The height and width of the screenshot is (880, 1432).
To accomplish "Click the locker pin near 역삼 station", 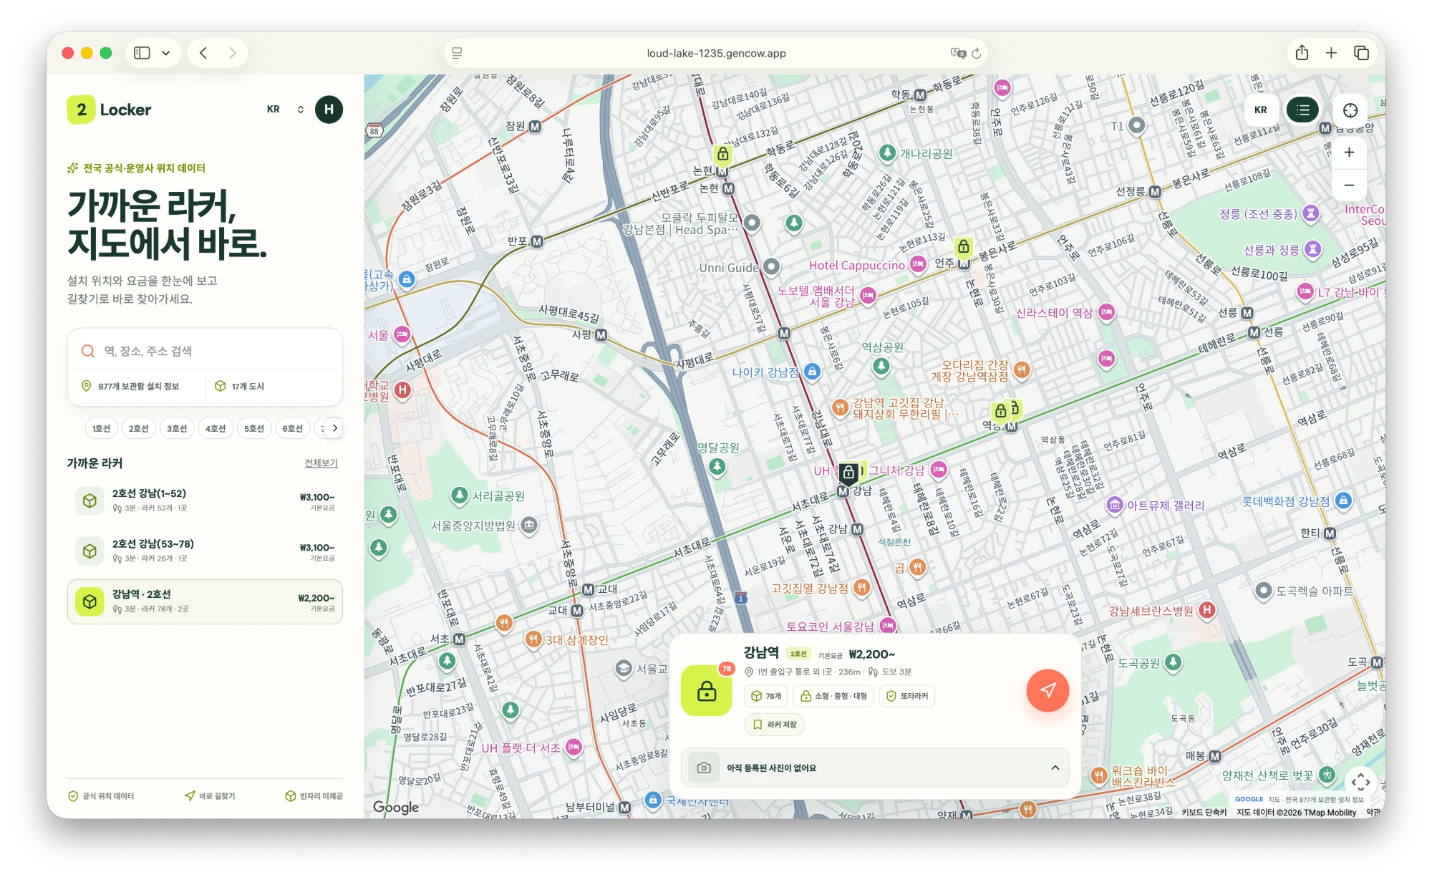I will [x=1001, y=411].
